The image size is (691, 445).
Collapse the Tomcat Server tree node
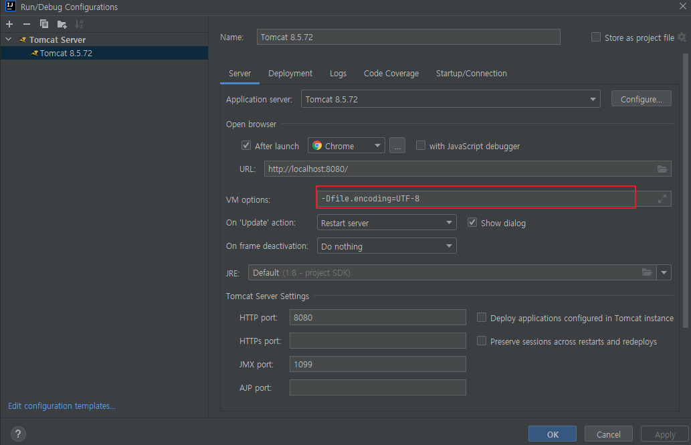[9, 39]
